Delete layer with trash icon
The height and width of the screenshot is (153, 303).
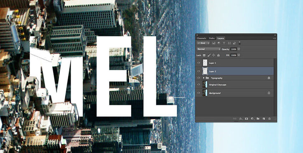click(270, 119)
